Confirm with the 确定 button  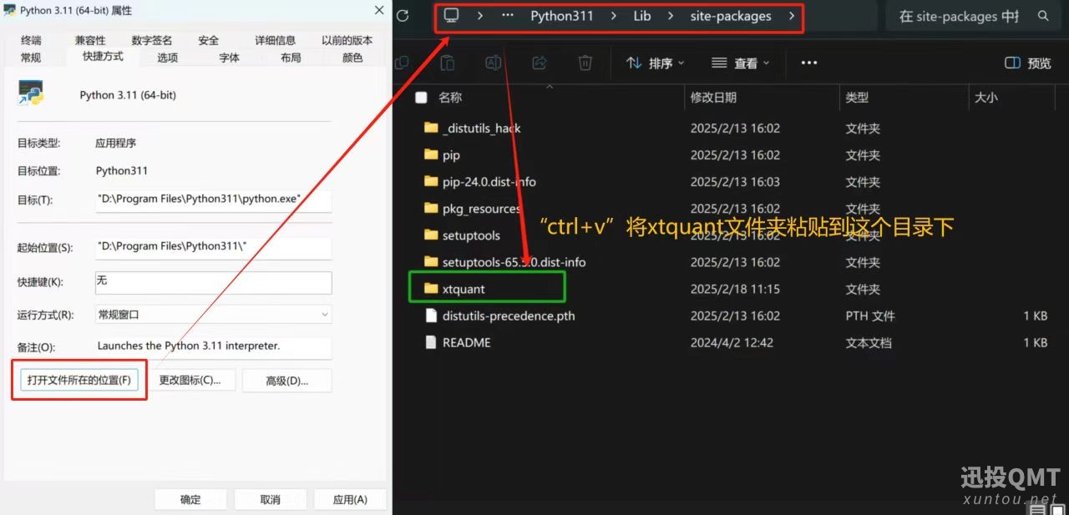[x=190, y=499]
